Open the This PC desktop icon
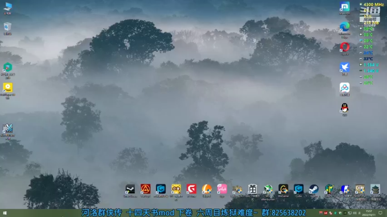387x217 pixels. [8, 8]
